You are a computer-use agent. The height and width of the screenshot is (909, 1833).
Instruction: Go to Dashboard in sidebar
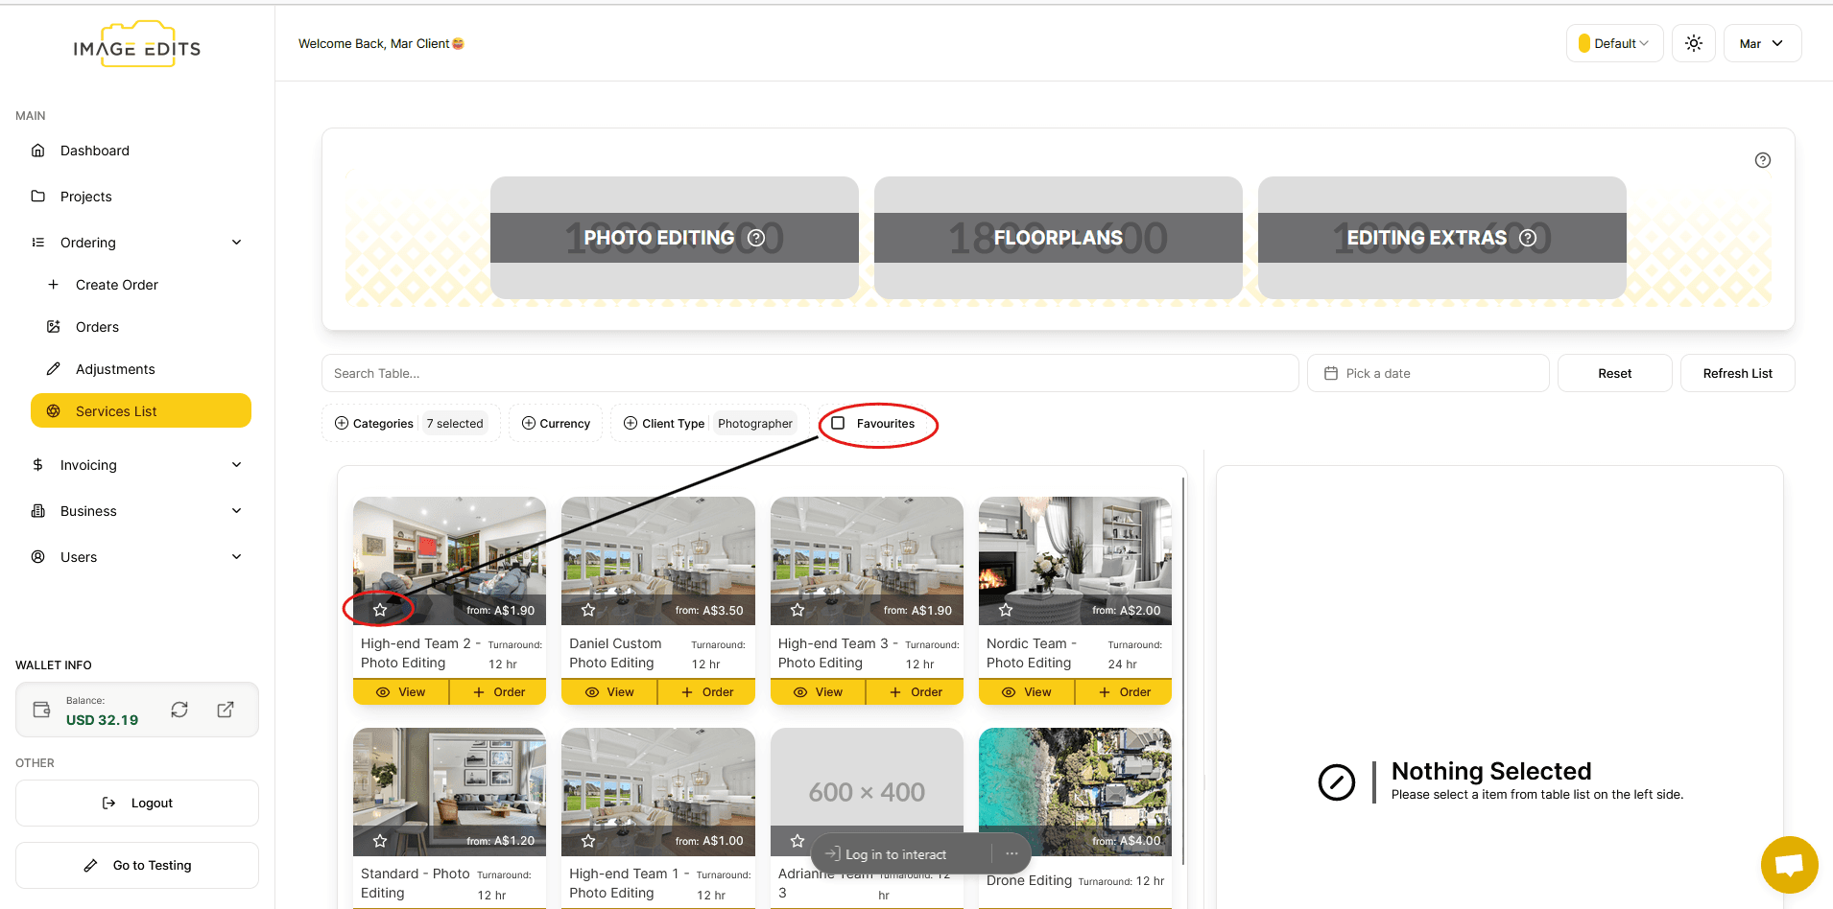(95, 151)
